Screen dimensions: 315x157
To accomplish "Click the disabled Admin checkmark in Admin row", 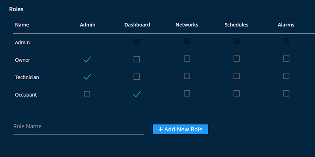I will (x=87, y=42).
